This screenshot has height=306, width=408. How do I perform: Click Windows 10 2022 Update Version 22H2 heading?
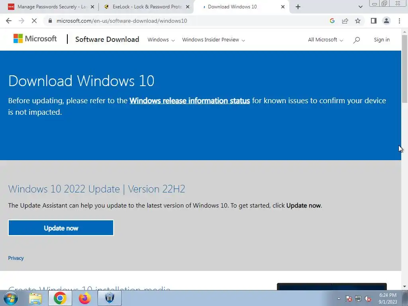pos(96,189)
